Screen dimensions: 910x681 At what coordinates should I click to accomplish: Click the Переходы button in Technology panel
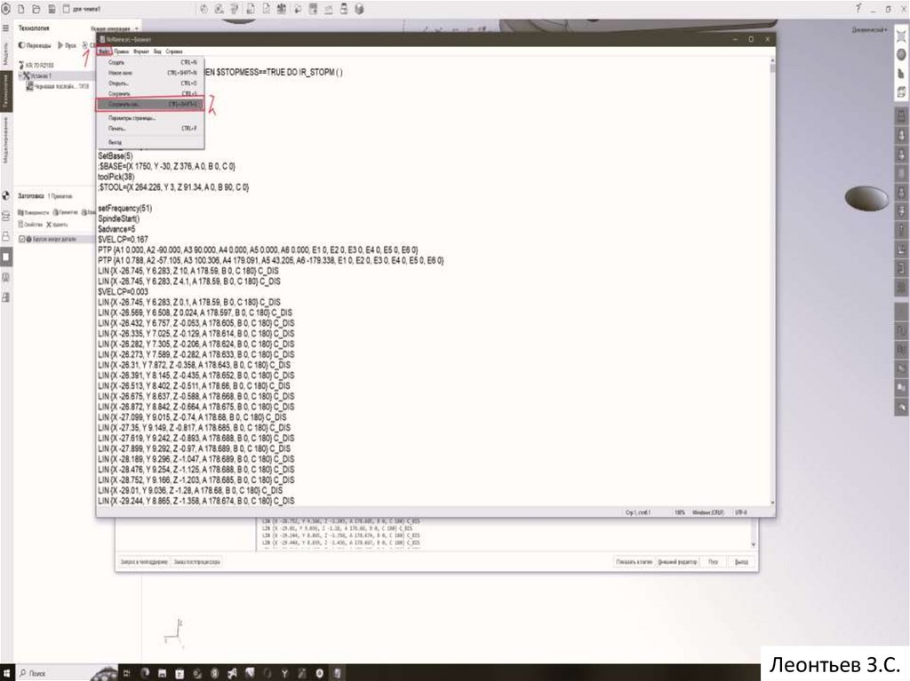tap(35, 45)
